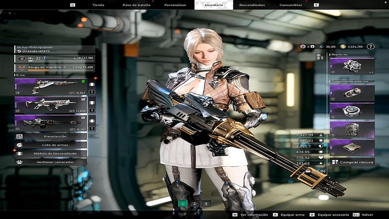The width and height of the screenshot is (389, 219).
Task: Select the first weapon DPS 16,887
Action: 51,87
